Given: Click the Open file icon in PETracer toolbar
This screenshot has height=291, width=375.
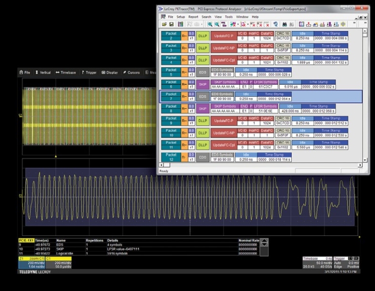Looking at the screenshot, I should pos(164,24).
